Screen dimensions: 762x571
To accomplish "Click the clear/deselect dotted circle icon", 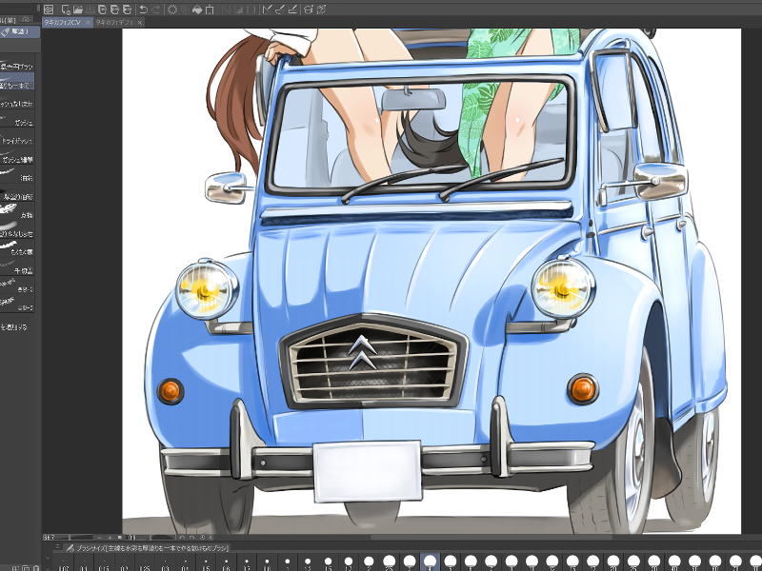I will coord(172,10).
